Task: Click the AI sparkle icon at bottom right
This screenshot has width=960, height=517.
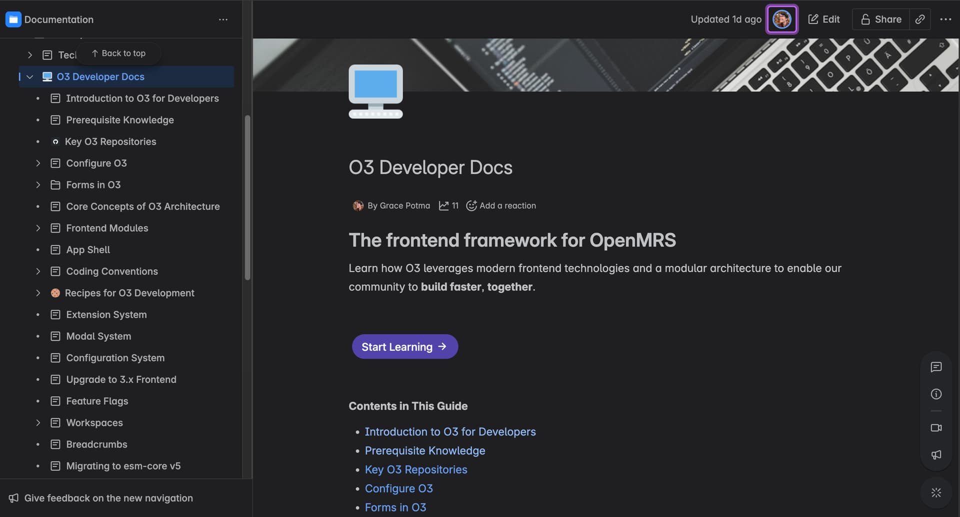Action: [936, 493]
